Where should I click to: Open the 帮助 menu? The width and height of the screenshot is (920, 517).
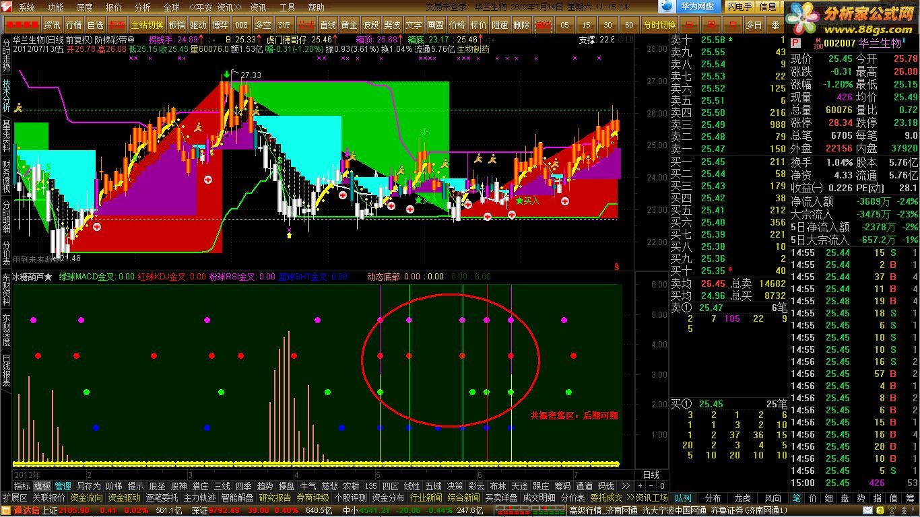(316, 7)
